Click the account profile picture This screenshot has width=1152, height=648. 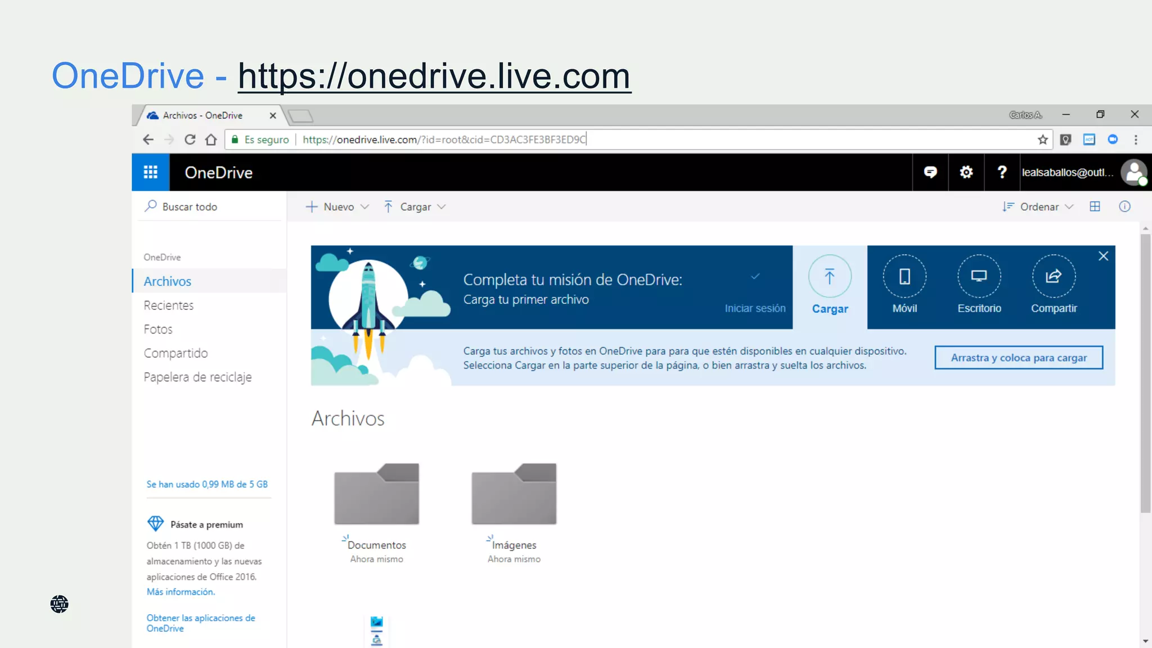point(1134,172)
